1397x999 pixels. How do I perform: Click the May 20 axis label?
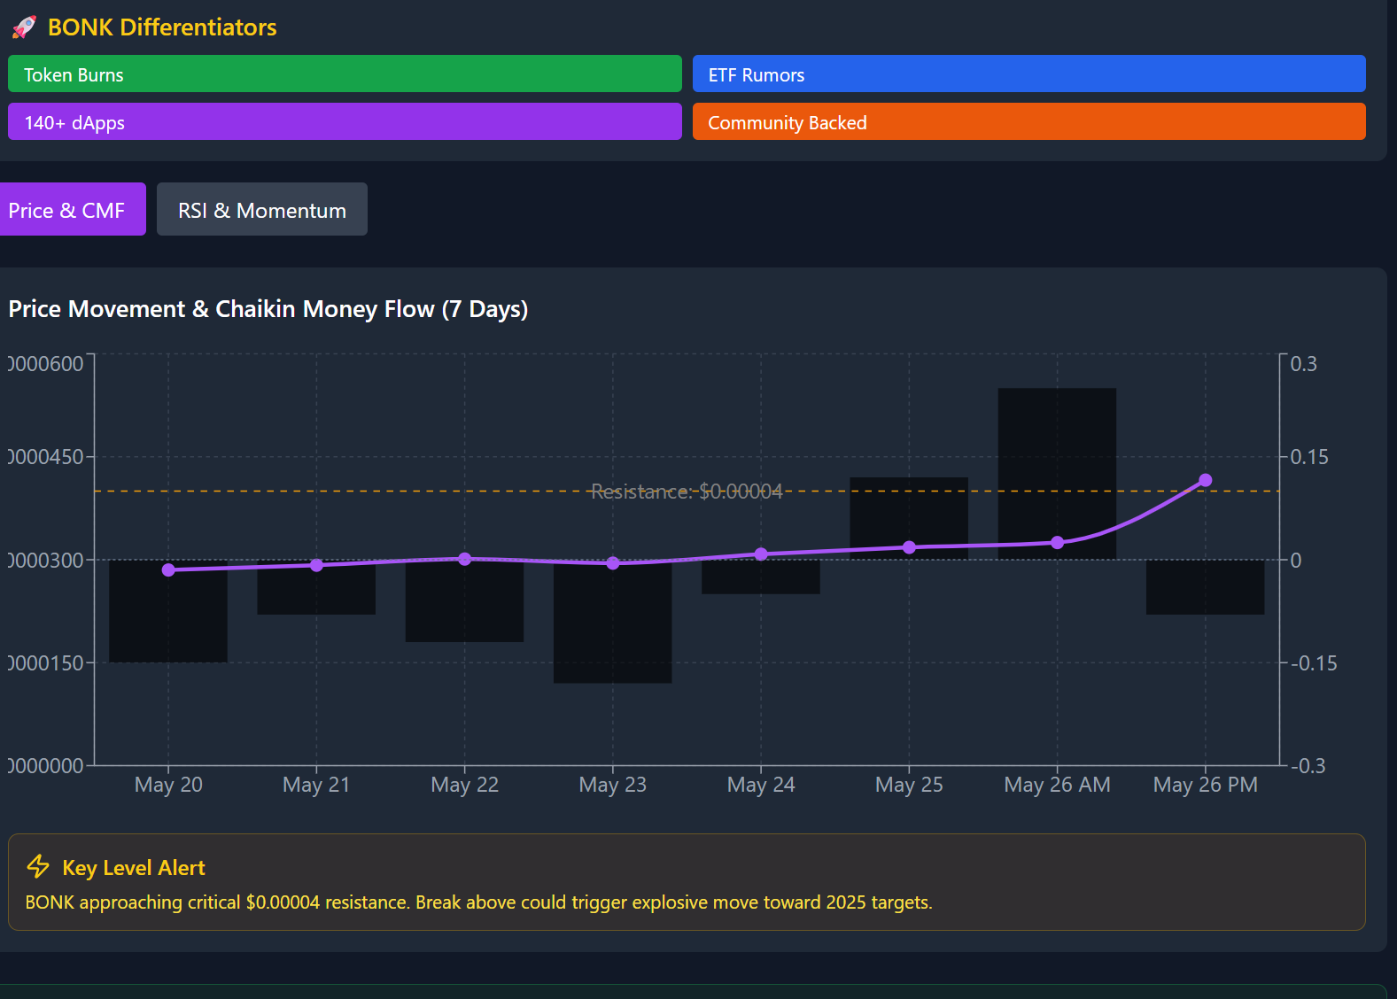pos(168,785)
